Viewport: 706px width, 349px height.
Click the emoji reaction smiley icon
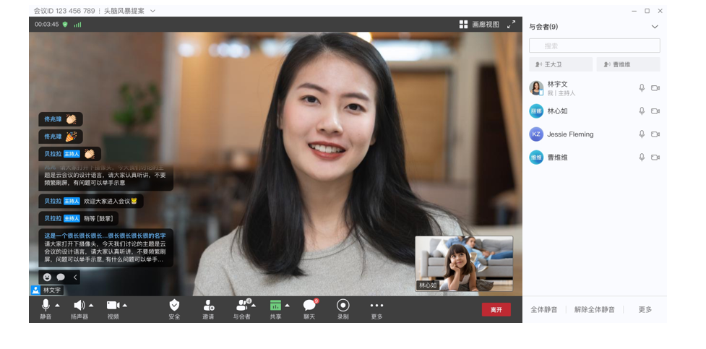coord(48,277)
